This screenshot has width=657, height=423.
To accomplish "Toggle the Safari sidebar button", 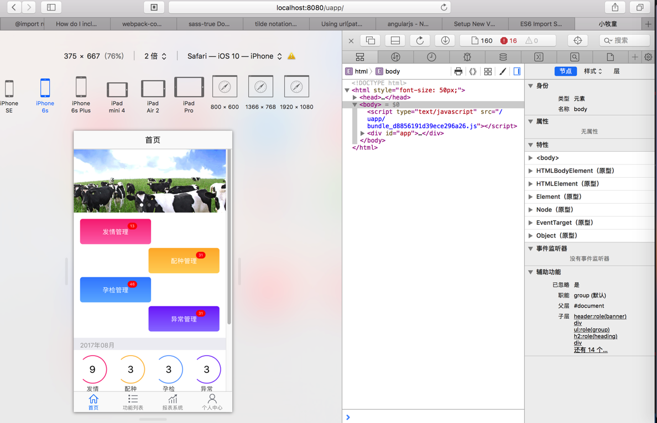I will [x=51, y=7].
